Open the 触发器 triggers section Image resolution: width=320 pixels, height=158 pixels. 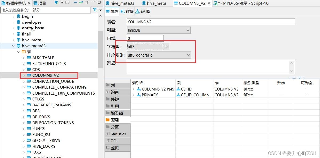(118, 113)
